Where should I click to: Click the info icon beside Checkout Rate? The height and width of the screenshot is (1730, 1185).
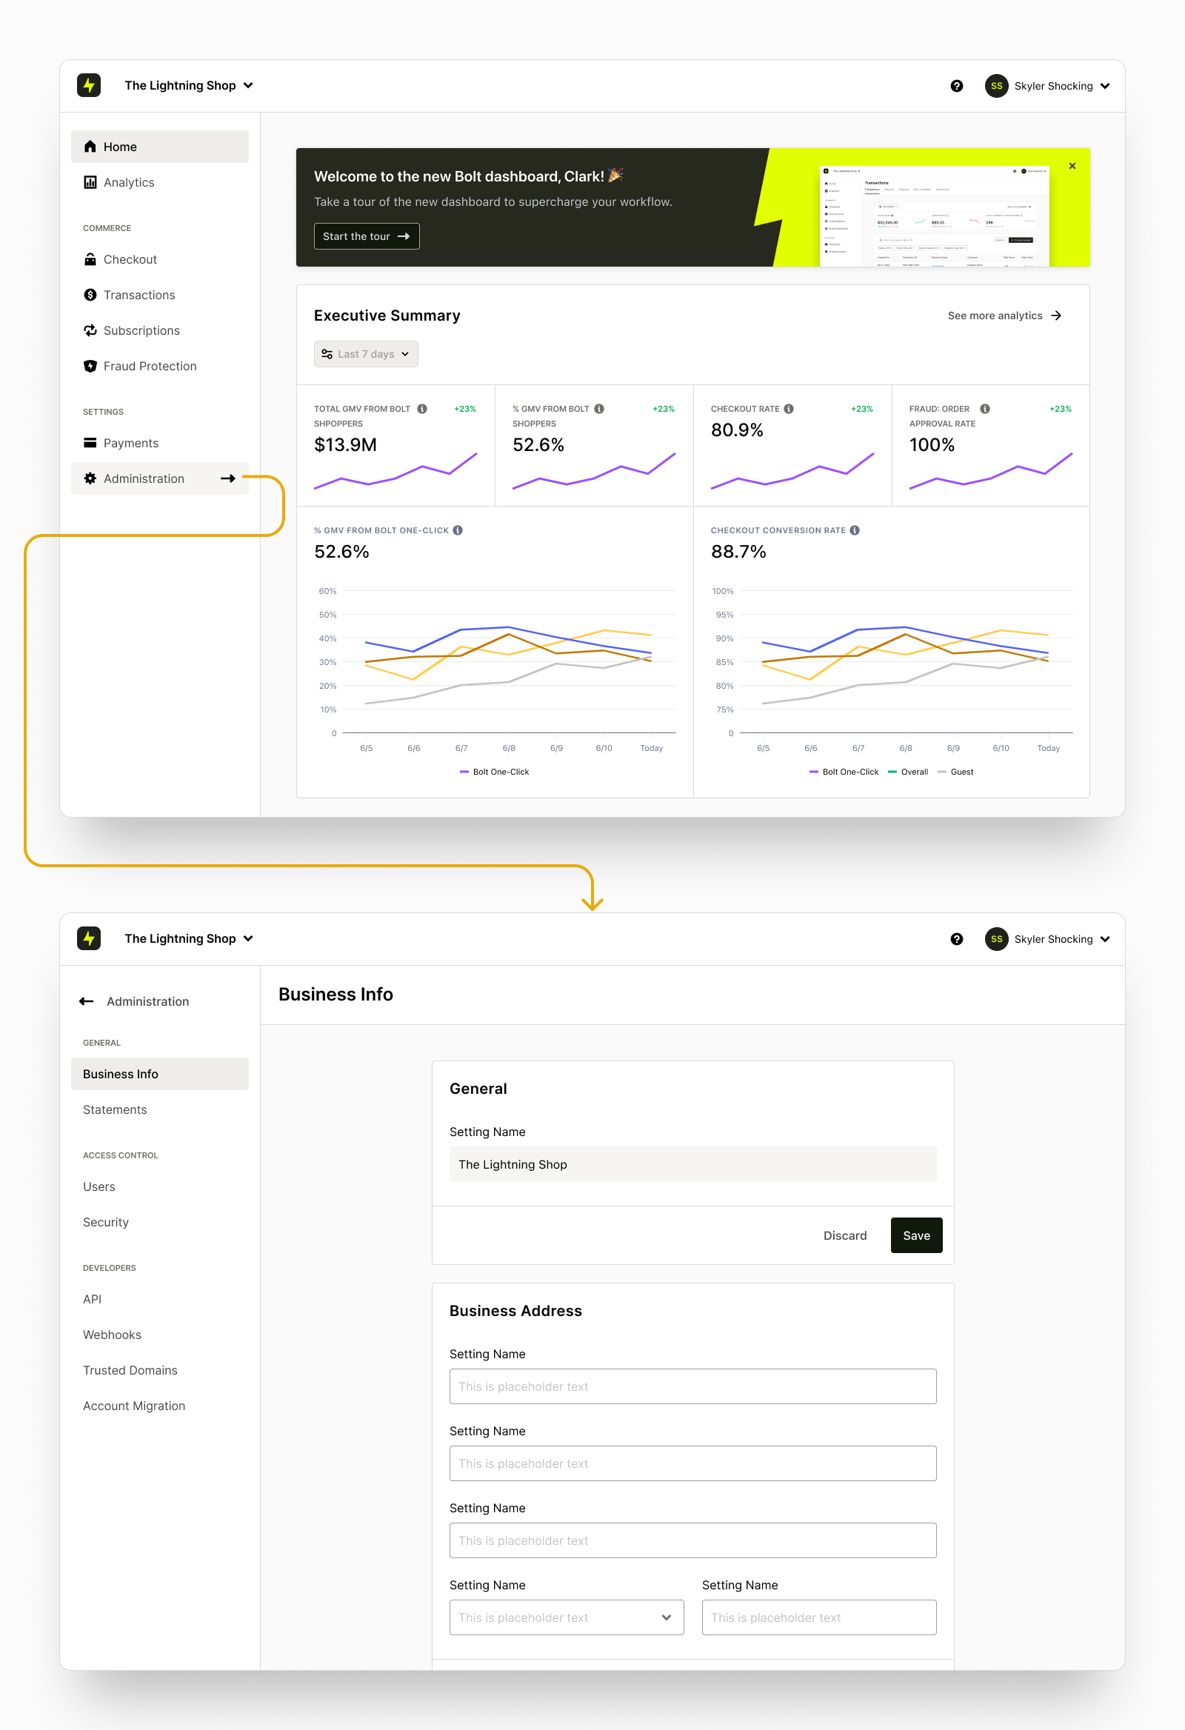(x=789, y=409)
